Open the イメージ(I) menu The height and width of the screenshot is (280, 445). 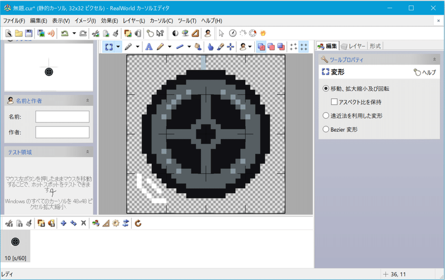(x=85, y=21)
